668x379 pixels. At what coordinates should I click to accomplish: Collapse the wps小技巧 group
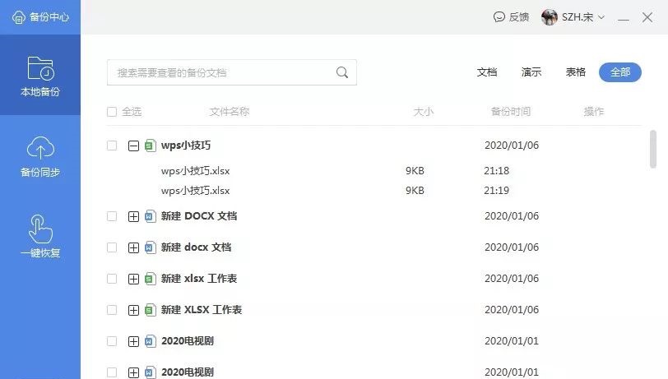(133, 146)
